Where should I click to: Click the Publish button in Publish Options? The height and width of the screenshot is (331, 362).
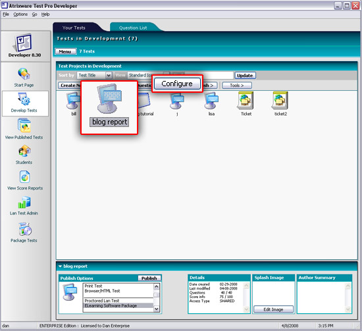149,278
